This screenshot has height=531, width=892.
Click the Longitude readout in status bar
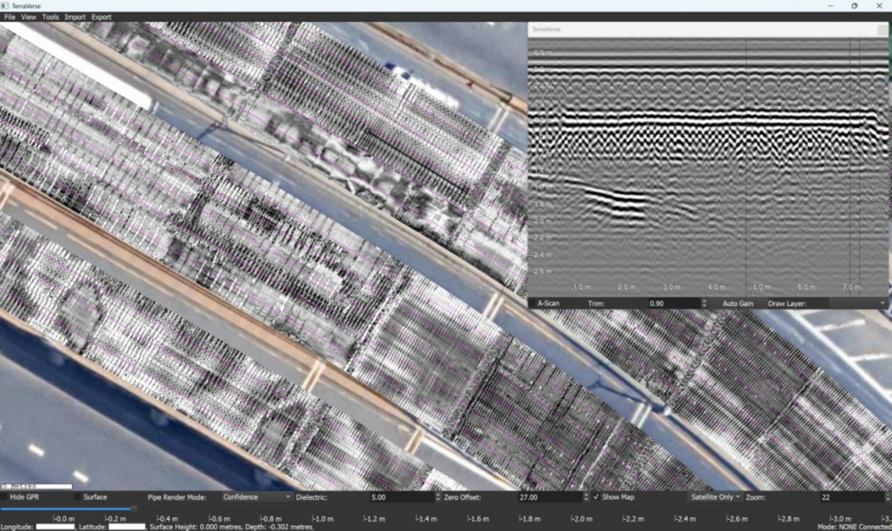[38, 527]
